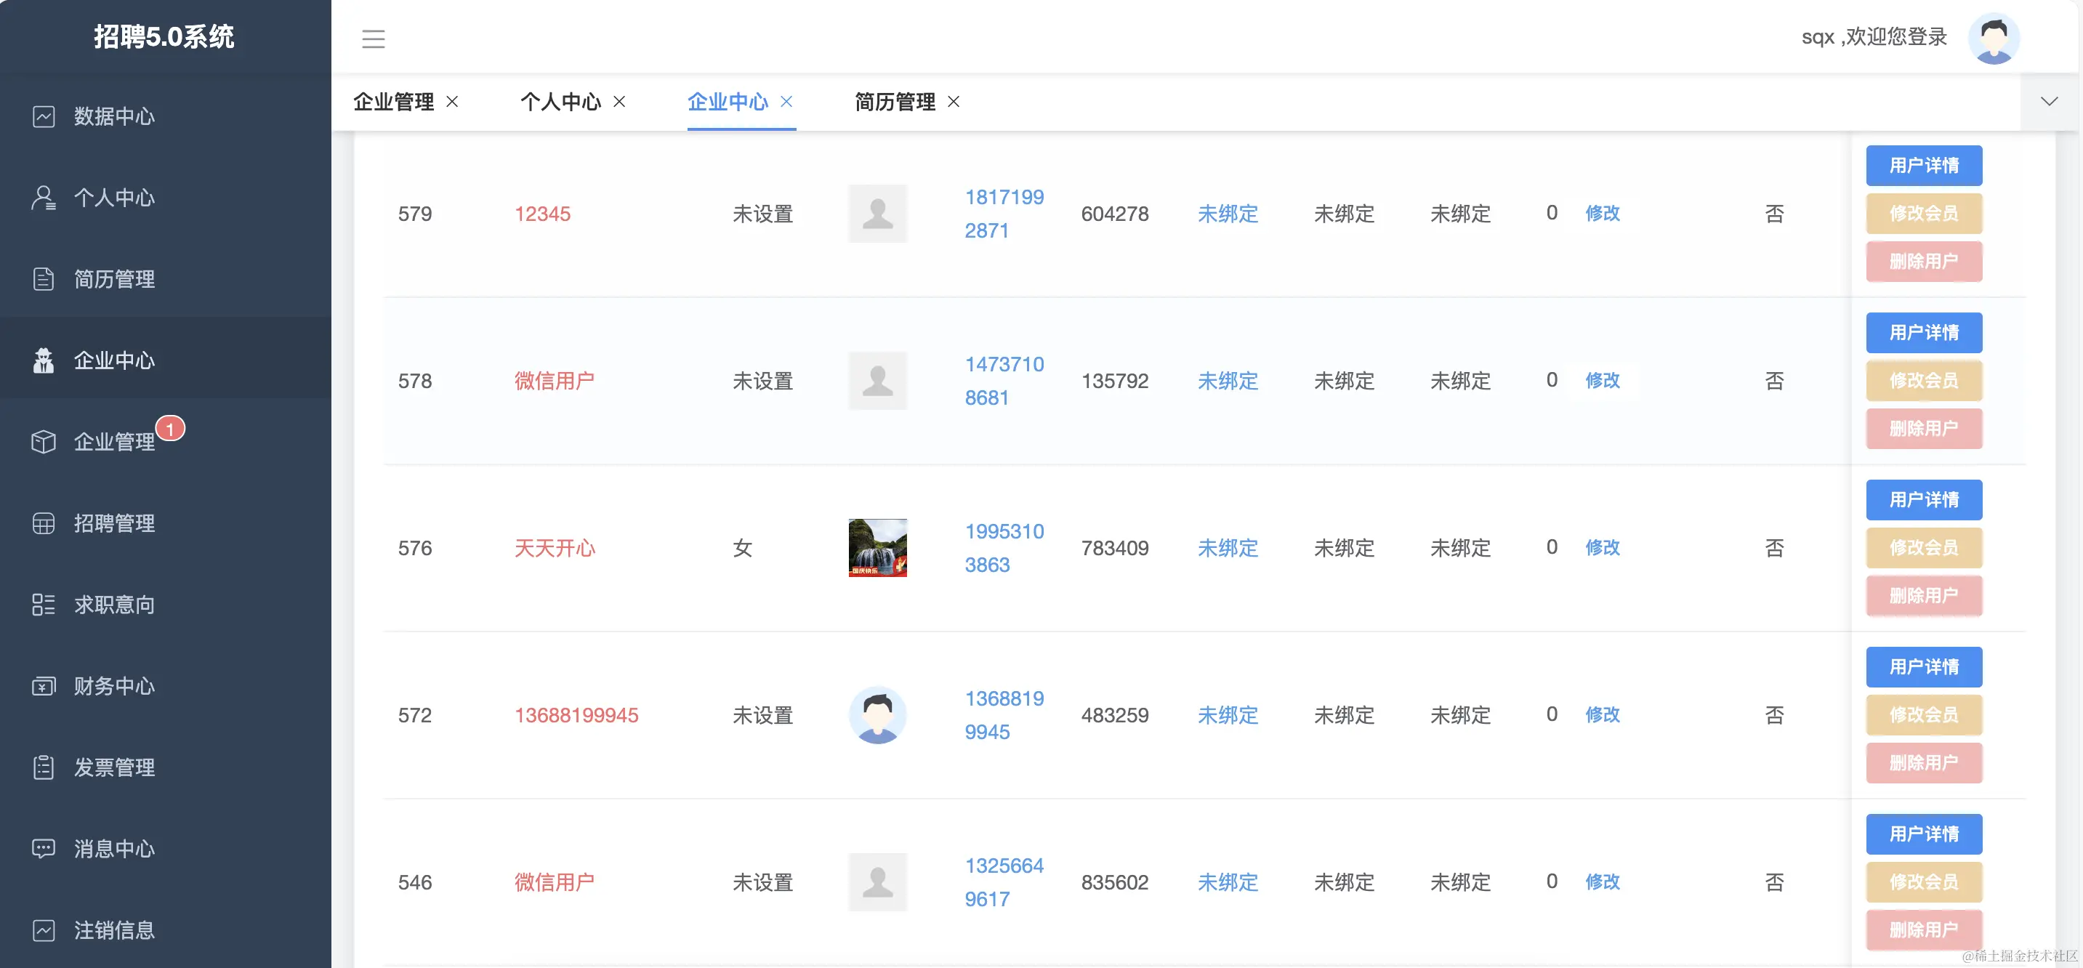
Task: Click the 发票管理 clipboard icon
Action: (44, 767)
